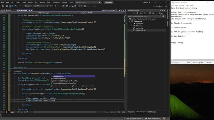Switch to Git Changes tab
This screenshot has width=214, height=120.
tap(152, 112)
